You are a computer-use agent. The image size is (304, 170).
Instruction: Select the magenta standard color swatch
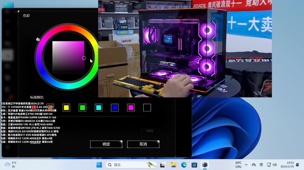coord(131,108)
